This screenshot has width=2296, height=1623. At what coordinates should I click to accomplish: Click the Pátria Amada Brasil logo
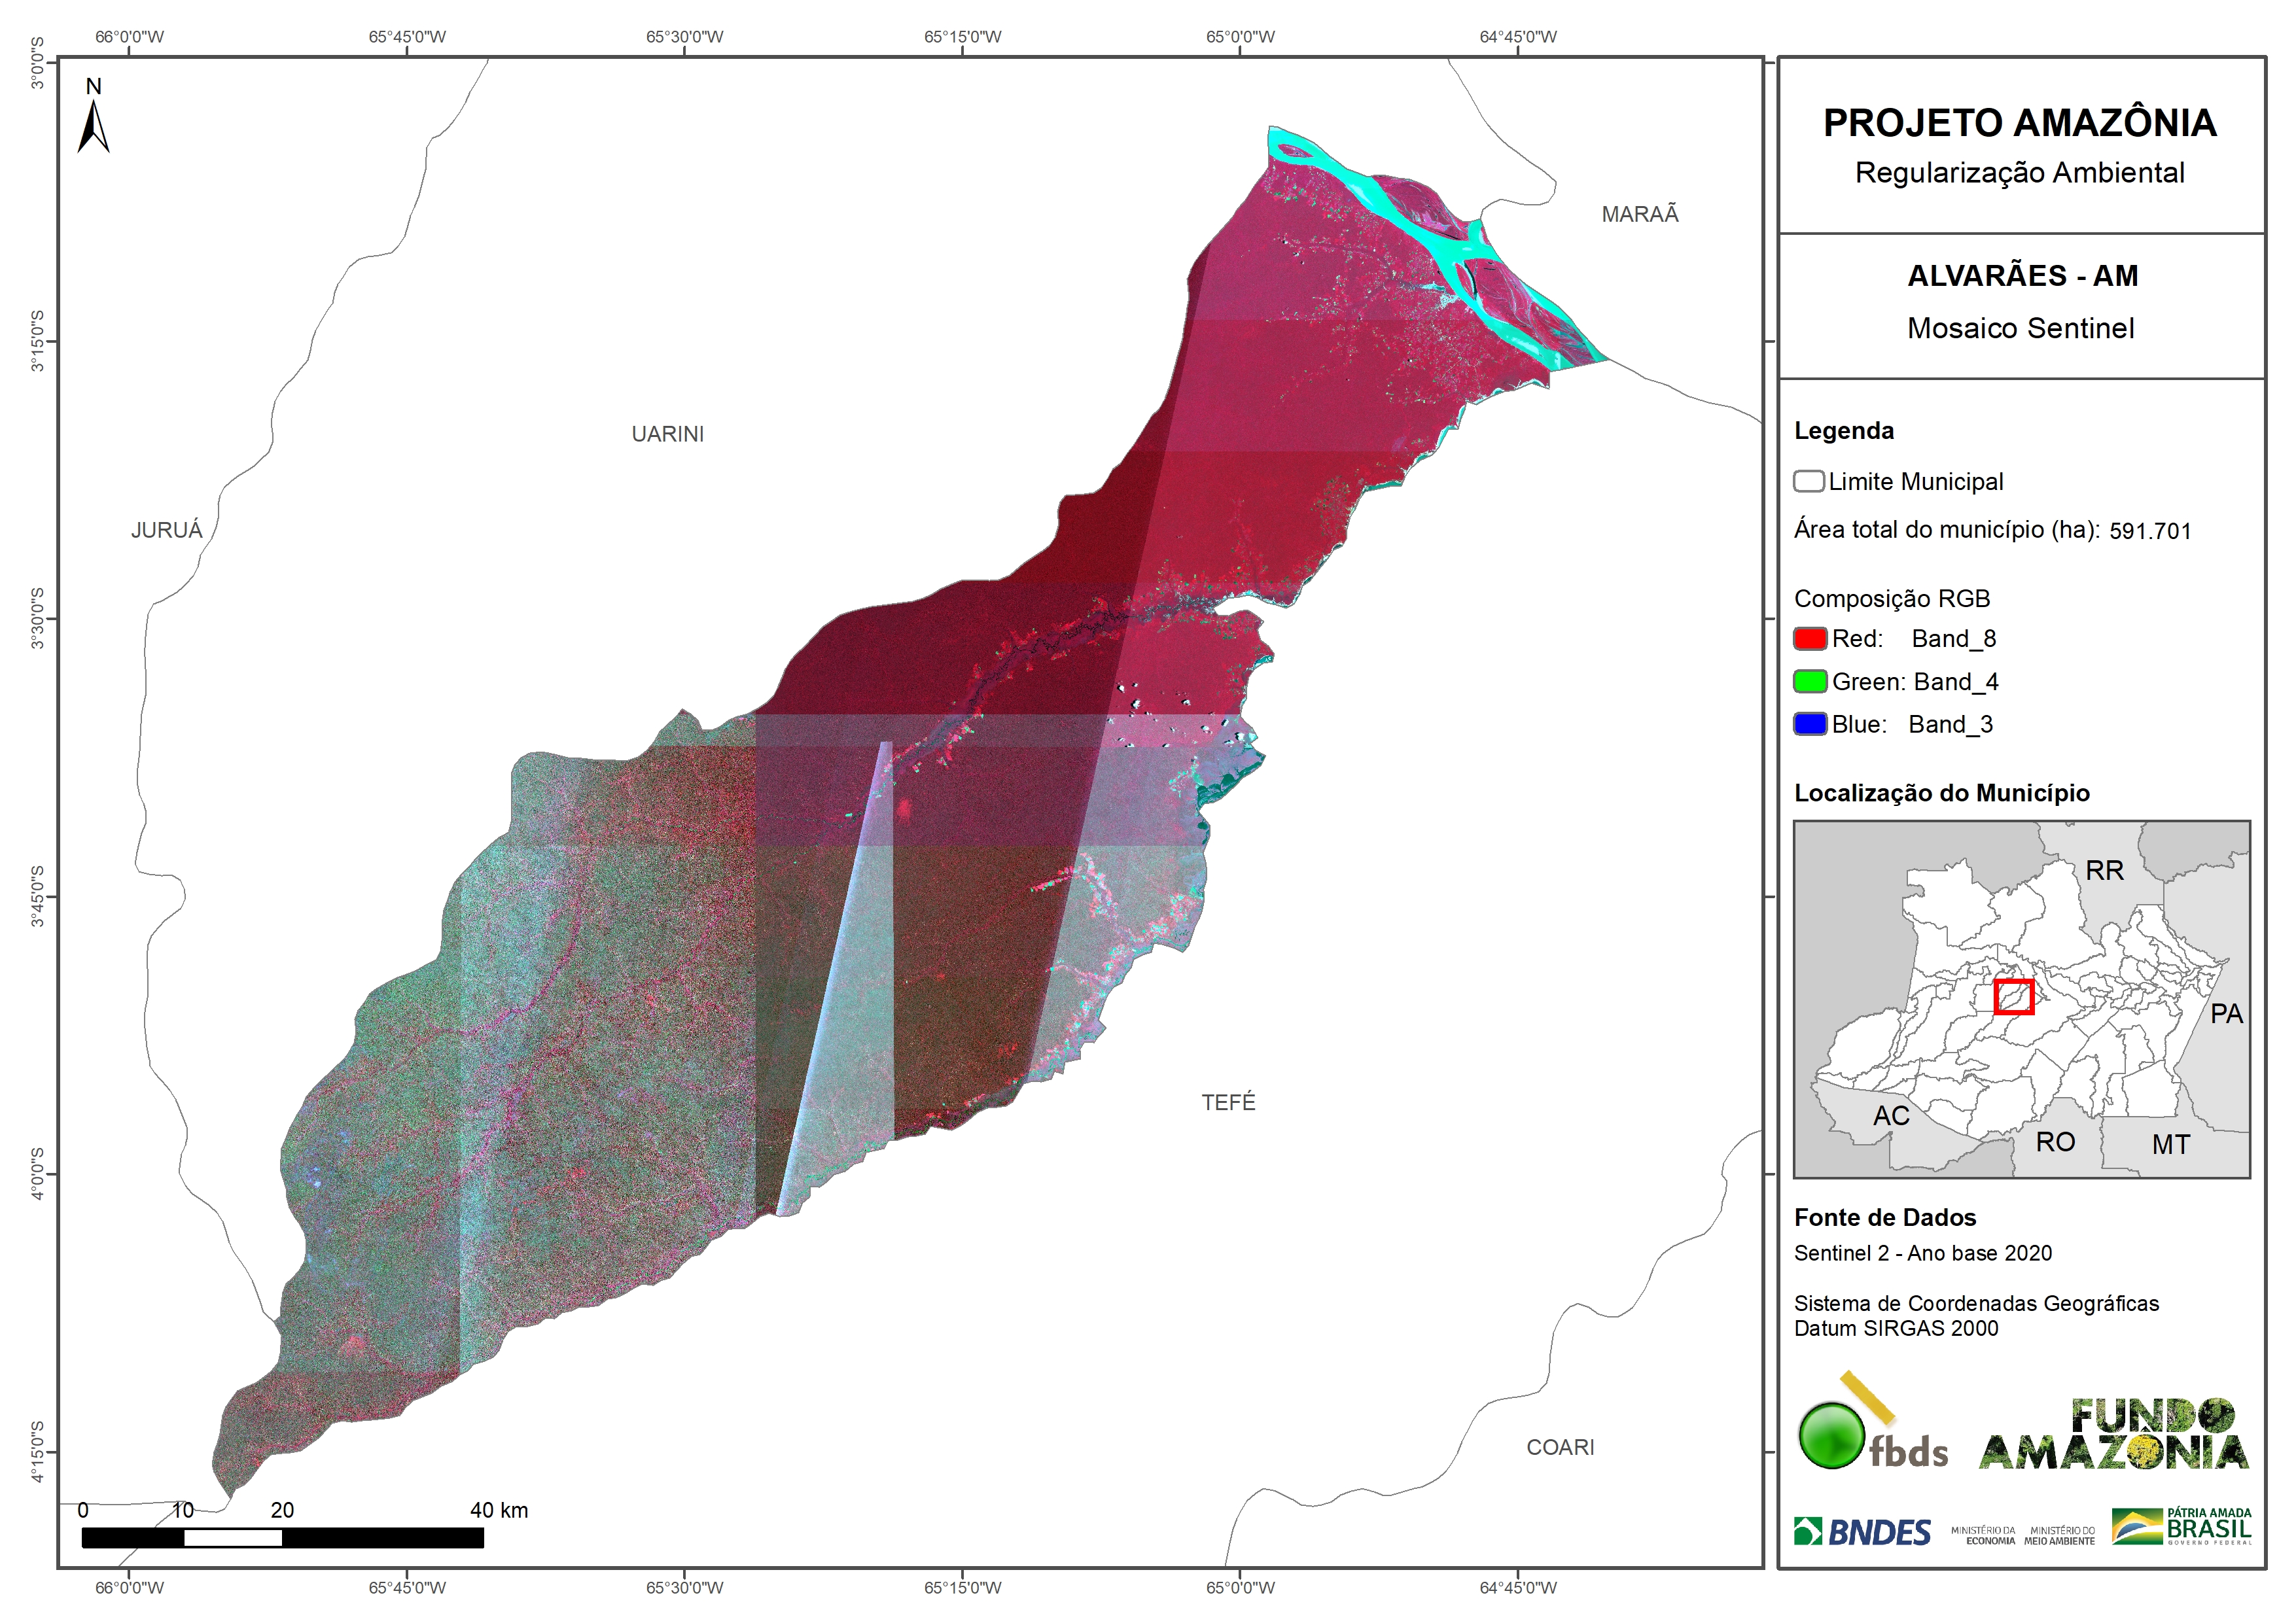(x=2182, y=1526)
